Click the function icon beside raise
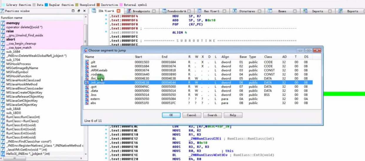Screen dimensions: 365x161 tap(3, 31)
